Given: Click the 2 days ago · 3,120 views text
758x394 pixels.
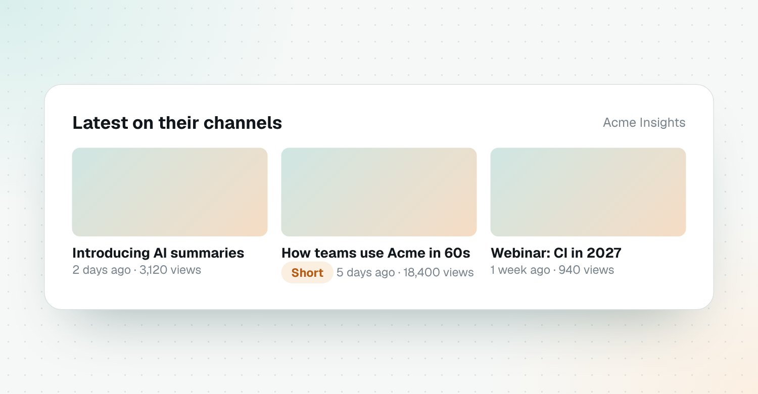Looking at the screenshot, I should pos(137,270).
